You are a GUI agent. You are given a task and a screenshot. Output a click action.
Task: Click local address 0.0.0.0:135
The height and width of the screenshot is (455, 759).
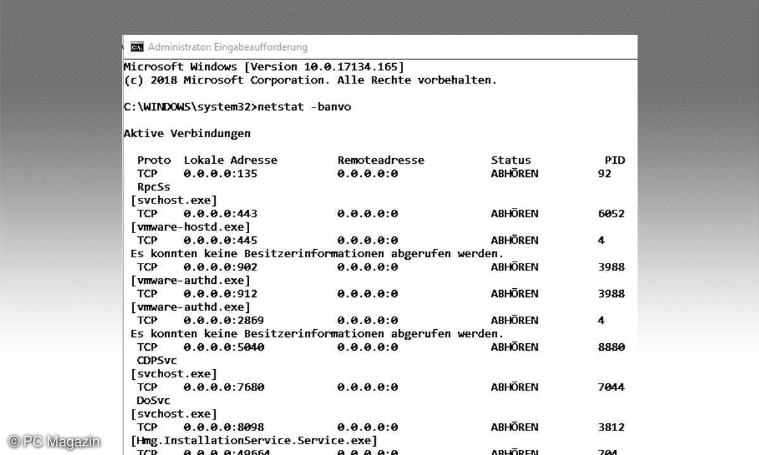click(220, 173)
